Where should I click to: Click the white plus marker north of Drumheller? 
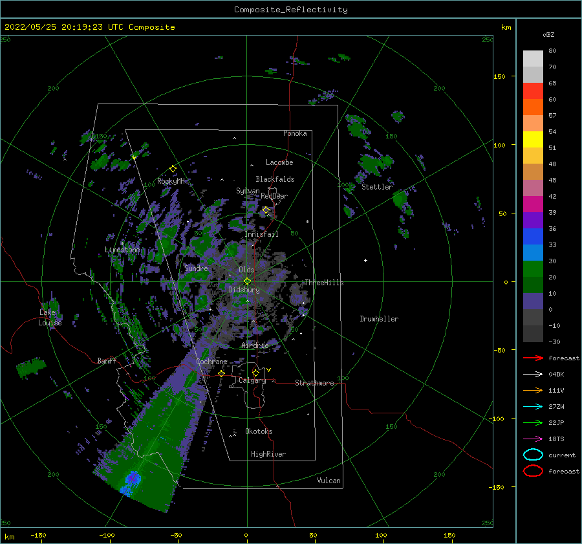(365, 260)
